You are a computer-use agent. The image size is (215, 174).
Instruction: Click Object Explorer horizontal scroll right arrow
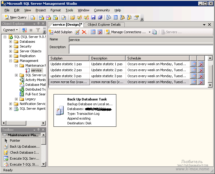43,123
